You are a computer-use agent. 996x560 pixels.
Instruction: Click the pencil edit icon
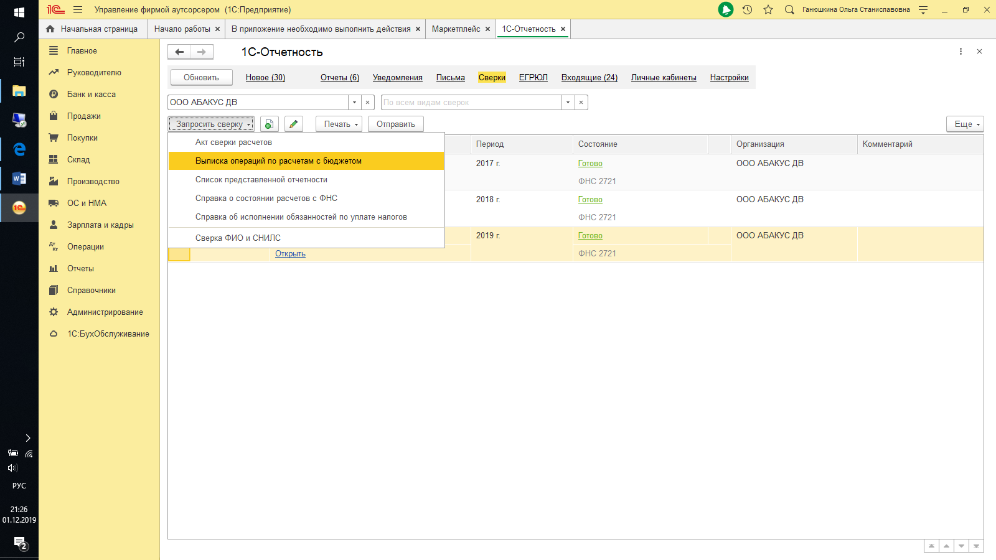293,124
